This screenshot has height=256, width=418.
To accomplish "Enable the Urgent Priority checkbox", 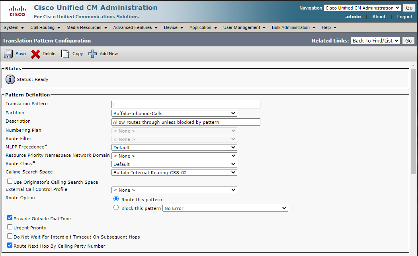I will [10, 227].
